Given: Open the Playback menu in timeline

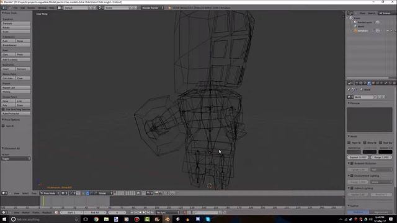Looking at the screenshot, I should pos(47,212).
